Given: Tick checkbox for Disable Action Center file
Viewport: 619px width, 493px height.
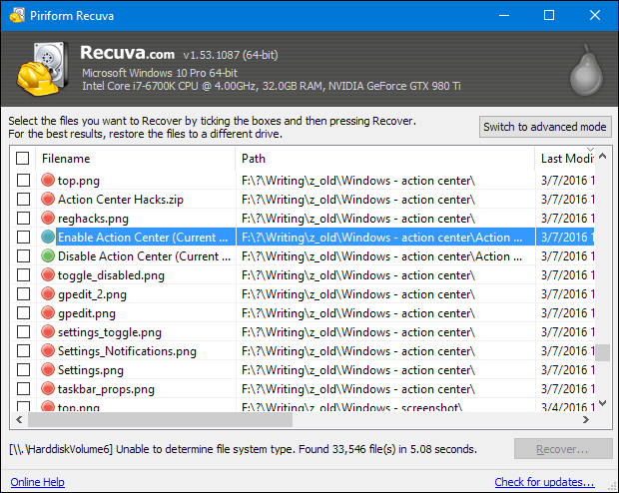Looking at the screenshot, I should pos(23,255).
